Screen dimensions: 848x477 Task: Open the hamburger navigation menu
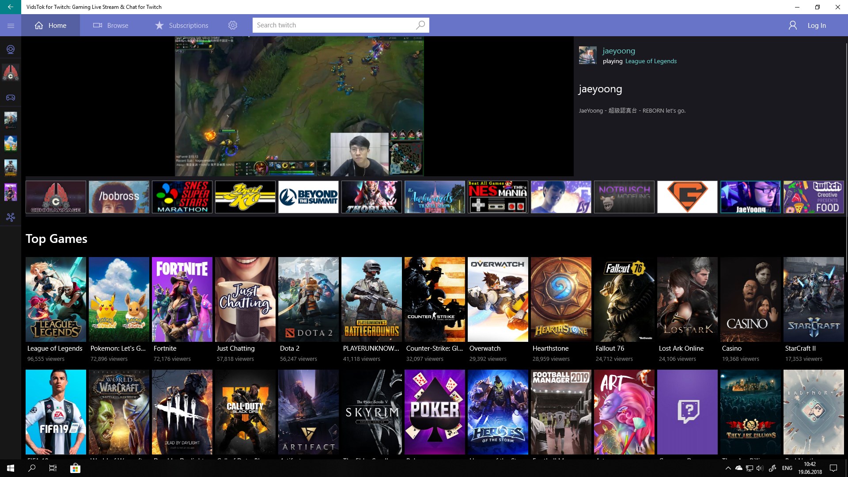coord(11,26)
